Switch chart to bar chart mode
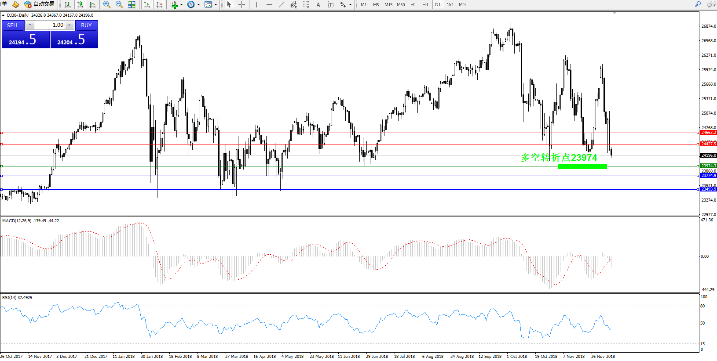Image resolution: width=717 pixels, height=361 pixels. [68, 5]
